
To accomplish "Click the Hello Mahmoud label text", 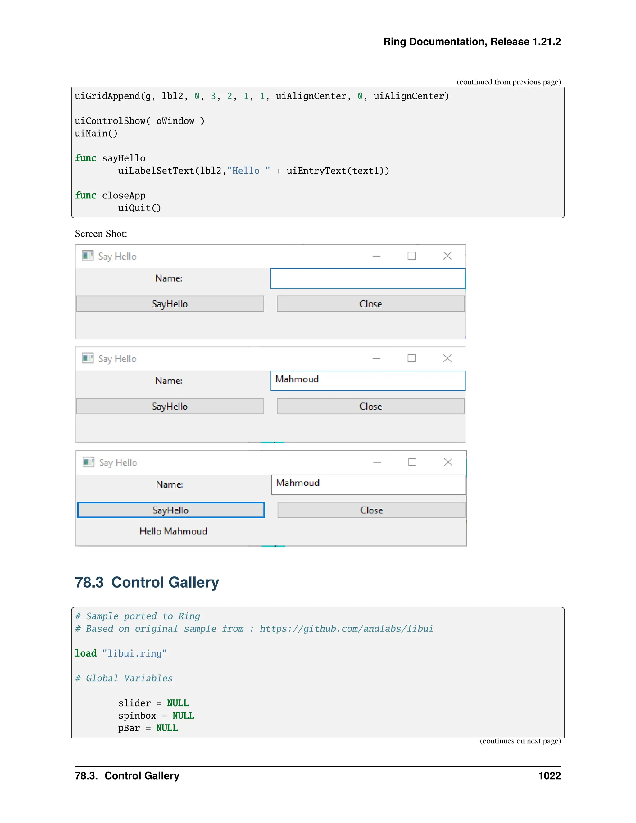I will (x=173, y=531).
